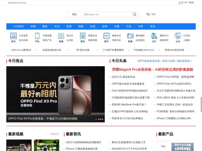Open the iQOO 15 新品发布会 article

click(x=124, y=77)
